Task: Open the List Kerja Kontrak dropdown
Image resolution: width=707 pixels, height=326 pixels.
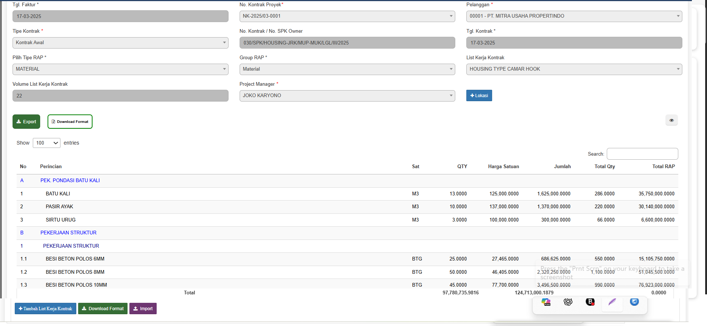Action: (574, 69)
